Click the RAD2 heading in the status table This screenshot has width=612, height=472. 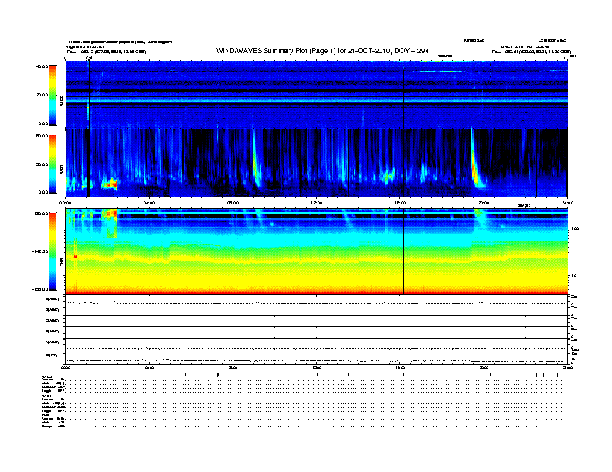[x=47, y=376]
